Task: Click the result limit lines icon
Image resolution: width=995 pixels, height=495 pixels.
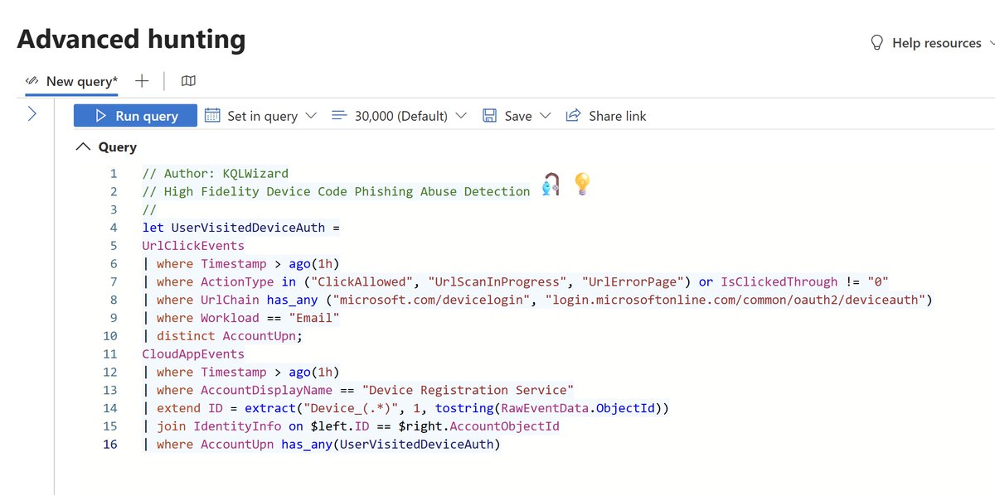Action: click(338, 116)
